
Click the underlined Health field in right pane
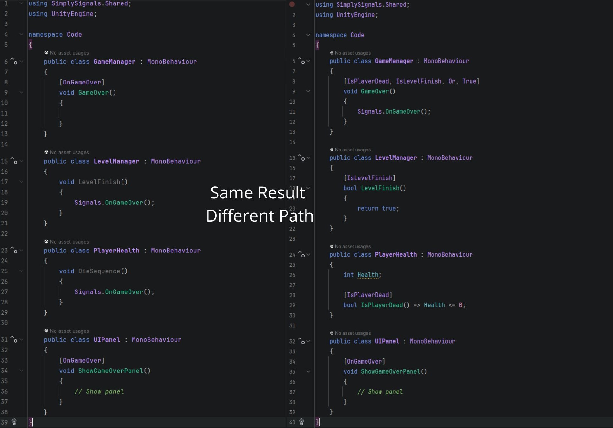click(x=368, y=275)
